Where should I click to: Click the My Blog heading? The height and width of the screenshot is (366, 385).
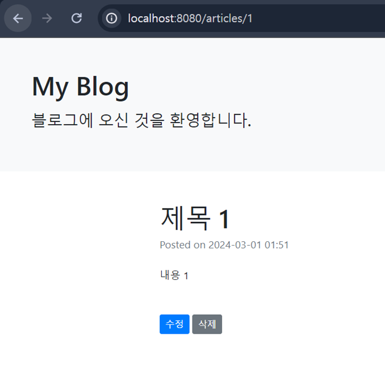coord(80,87)
